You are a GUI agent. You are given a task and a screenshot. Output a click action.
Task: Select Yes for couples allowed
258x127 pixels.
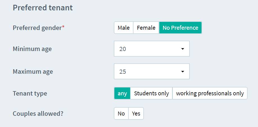click(x=136, y=114)
